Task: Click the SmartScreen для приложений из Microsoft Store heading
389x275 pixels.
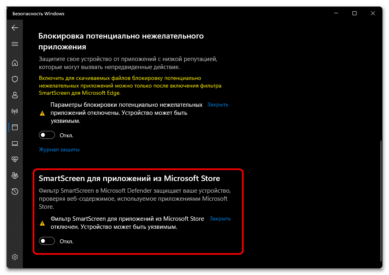Action: [x=129, y=178]
